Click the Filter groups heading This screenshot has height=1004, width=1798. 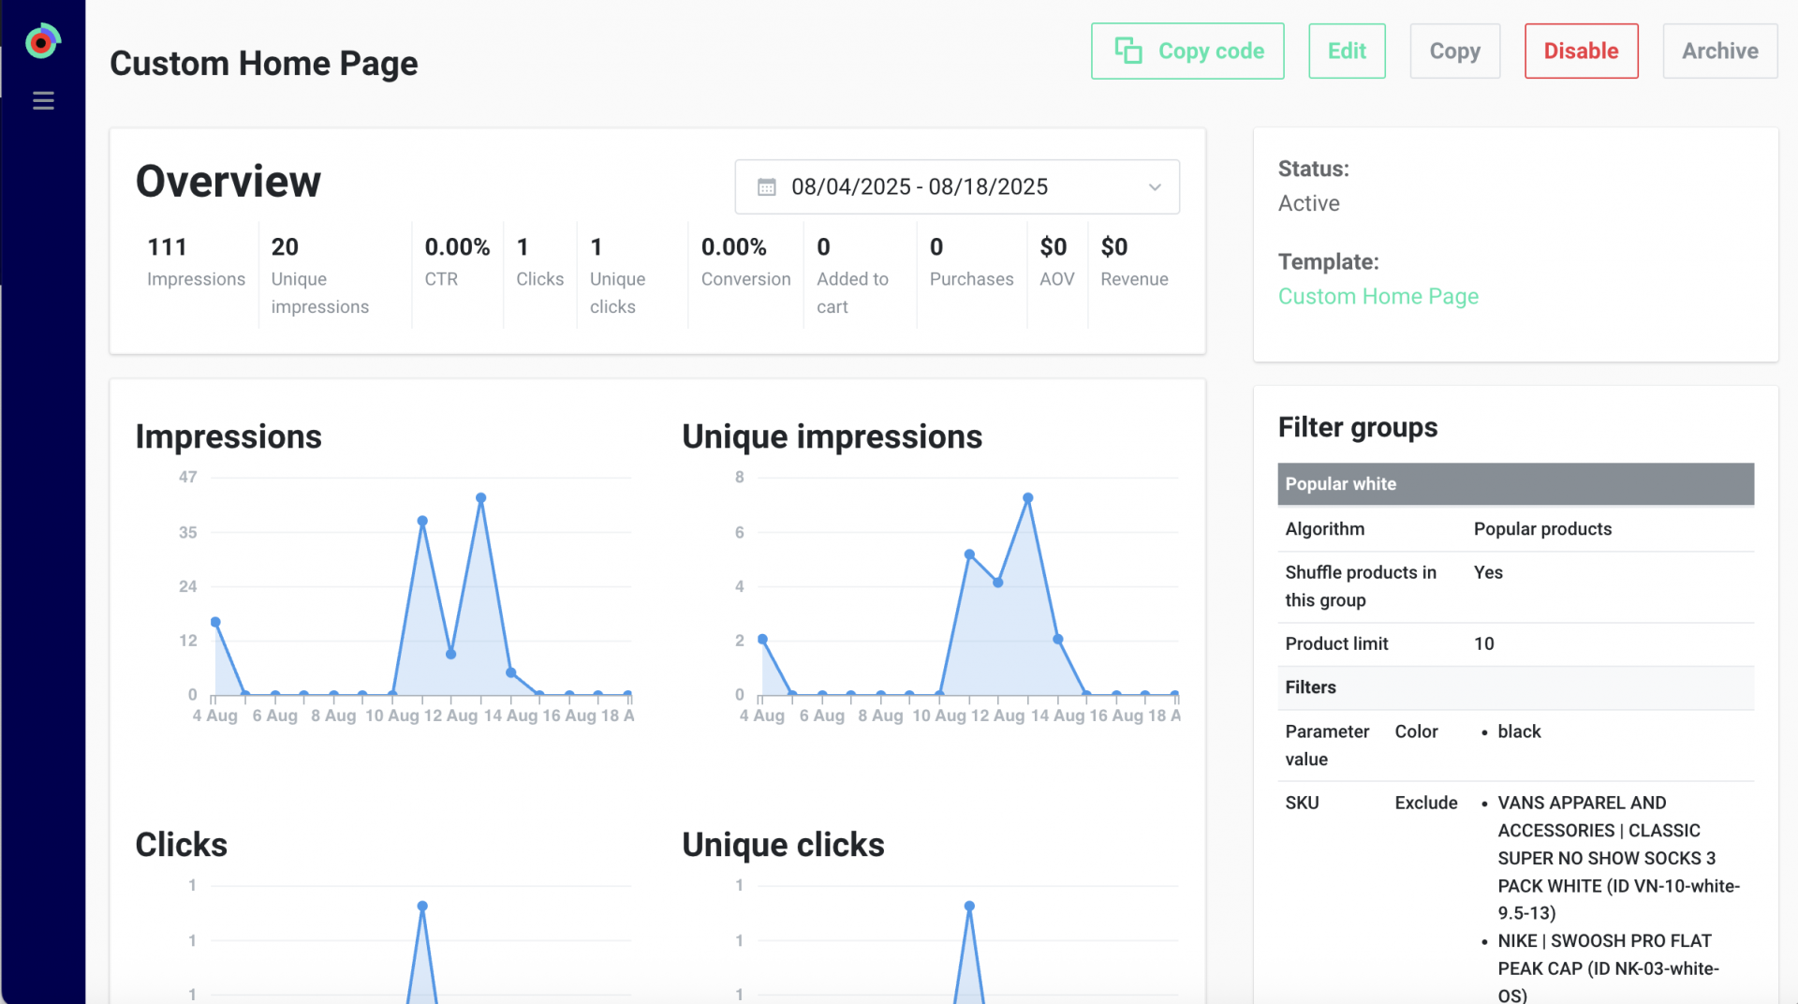[1357, 428]
